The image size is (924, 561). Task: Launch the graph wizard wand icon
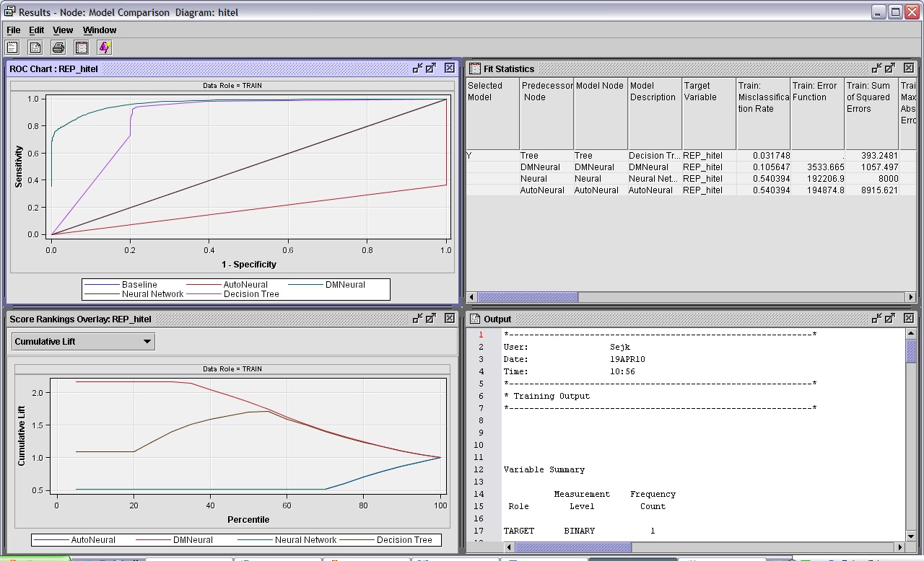[x=105, y=48]
